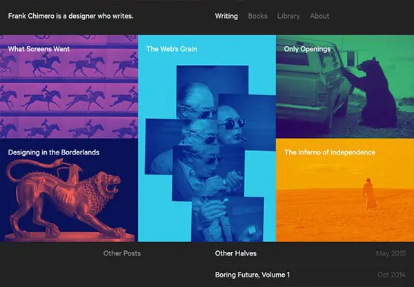Go to the Books section
414x287 pixels.
tap(257, 16)
